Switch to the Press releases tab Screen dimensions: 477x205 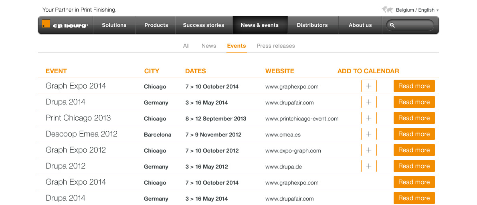point(276,46)
